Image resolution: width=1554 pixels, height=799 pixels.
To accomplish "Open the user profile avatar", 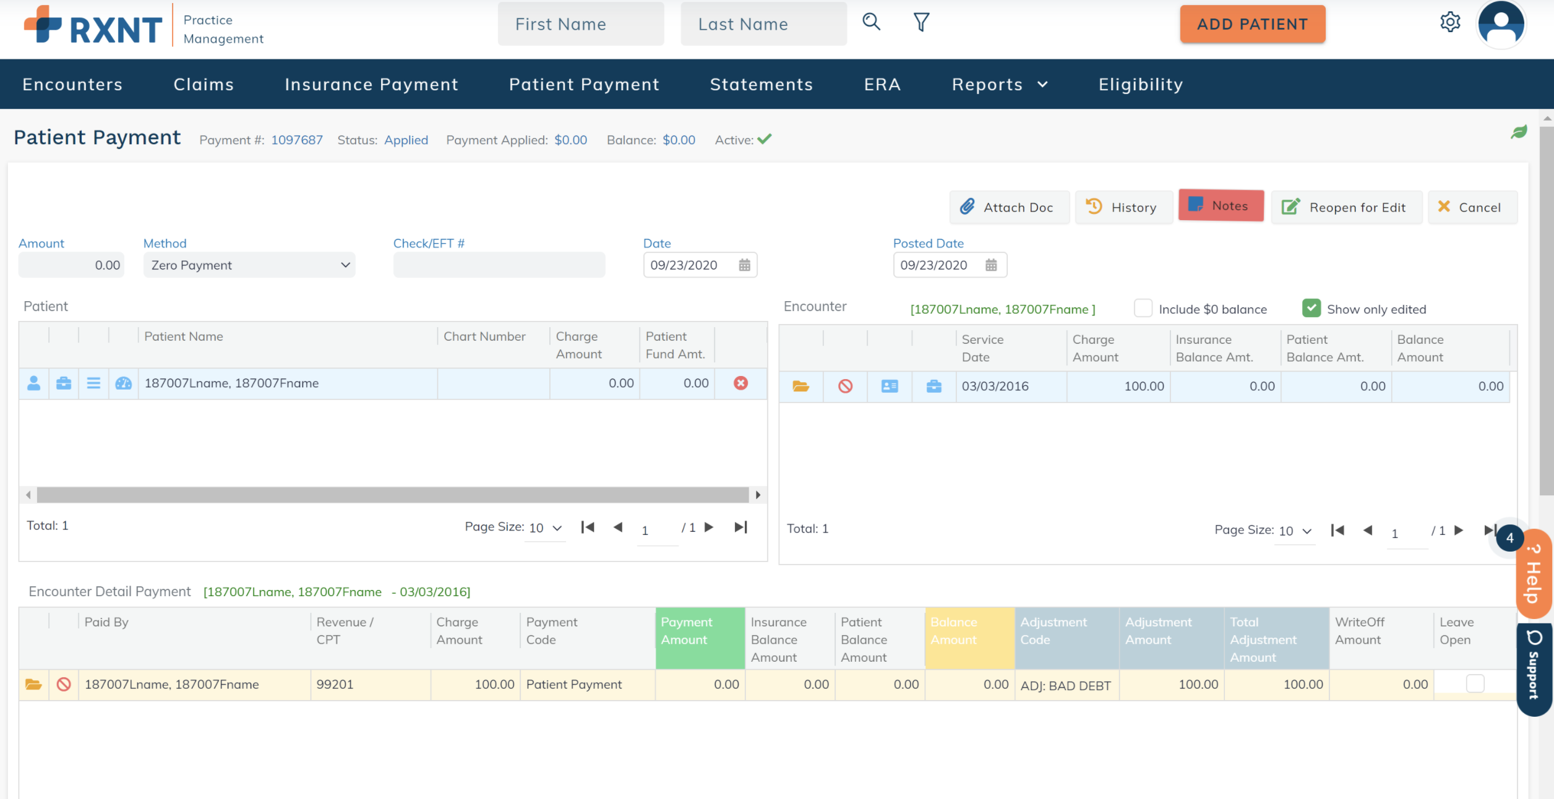I will 1501,25.
